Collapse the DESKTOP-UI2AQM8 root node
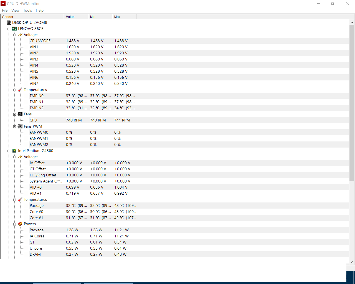This screenshot has width=355, height=284. pyautogui.click(x=3, y=23)
